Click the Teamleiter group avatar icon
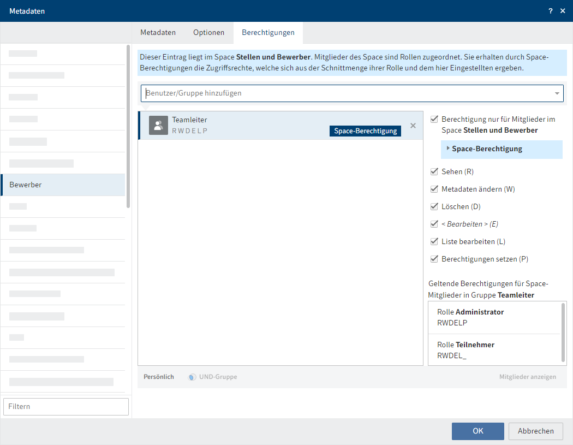The width and height of the screenshot is (573, 445). [x=158, y=126]
